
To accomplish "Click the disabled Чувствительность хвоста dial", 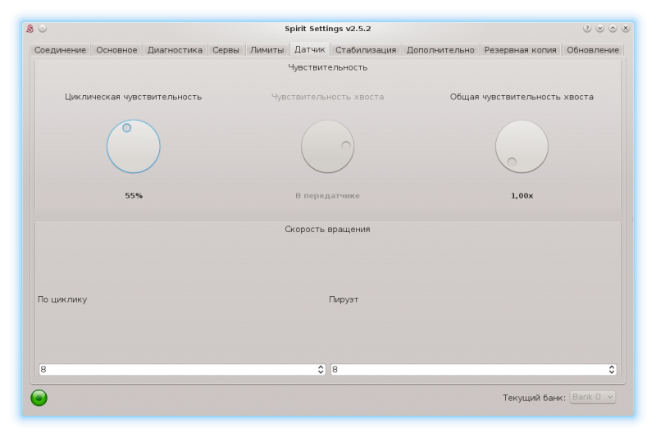I will pyautogui.click(x=327, y=147).
